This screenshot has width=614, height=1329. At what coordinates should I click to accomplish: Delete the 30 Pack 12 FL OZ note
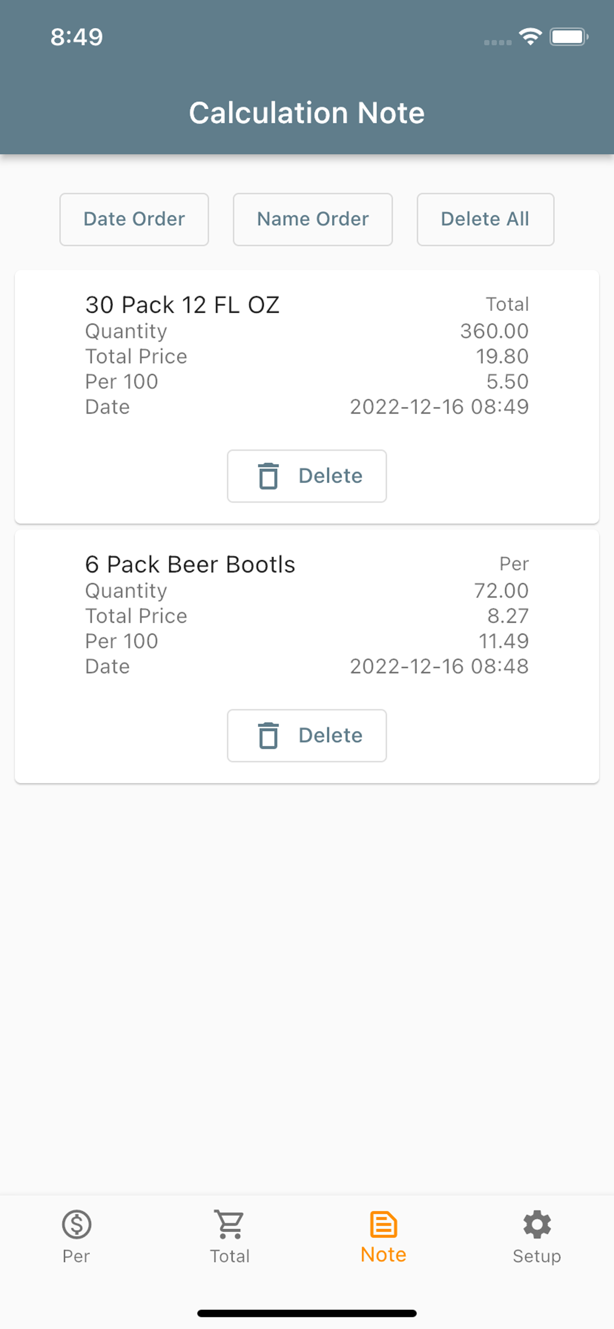coord(307,476)
